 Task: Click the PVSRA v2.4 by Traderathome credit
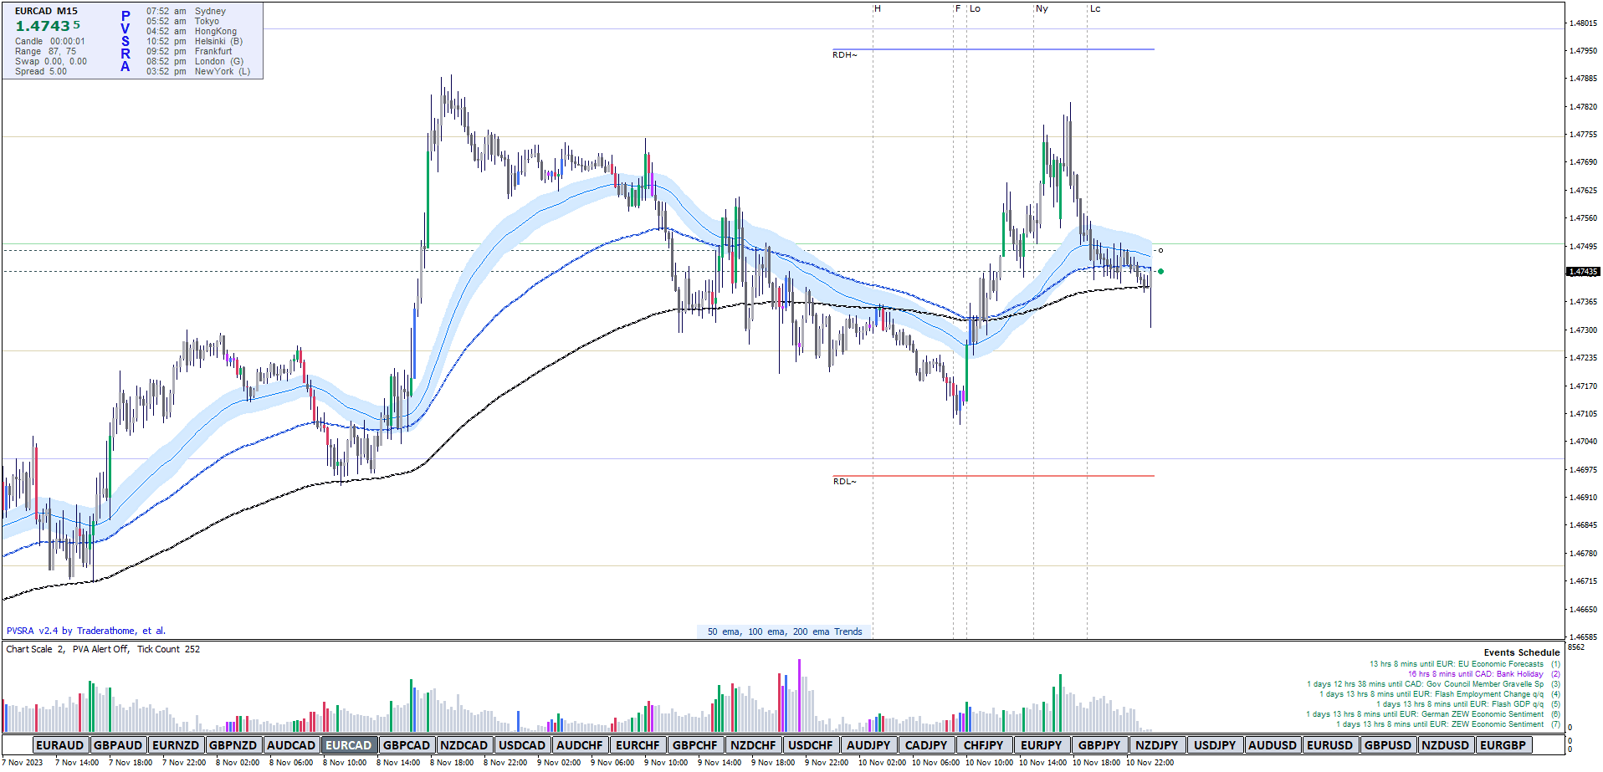pyautogui.click(x=86, y=631)
